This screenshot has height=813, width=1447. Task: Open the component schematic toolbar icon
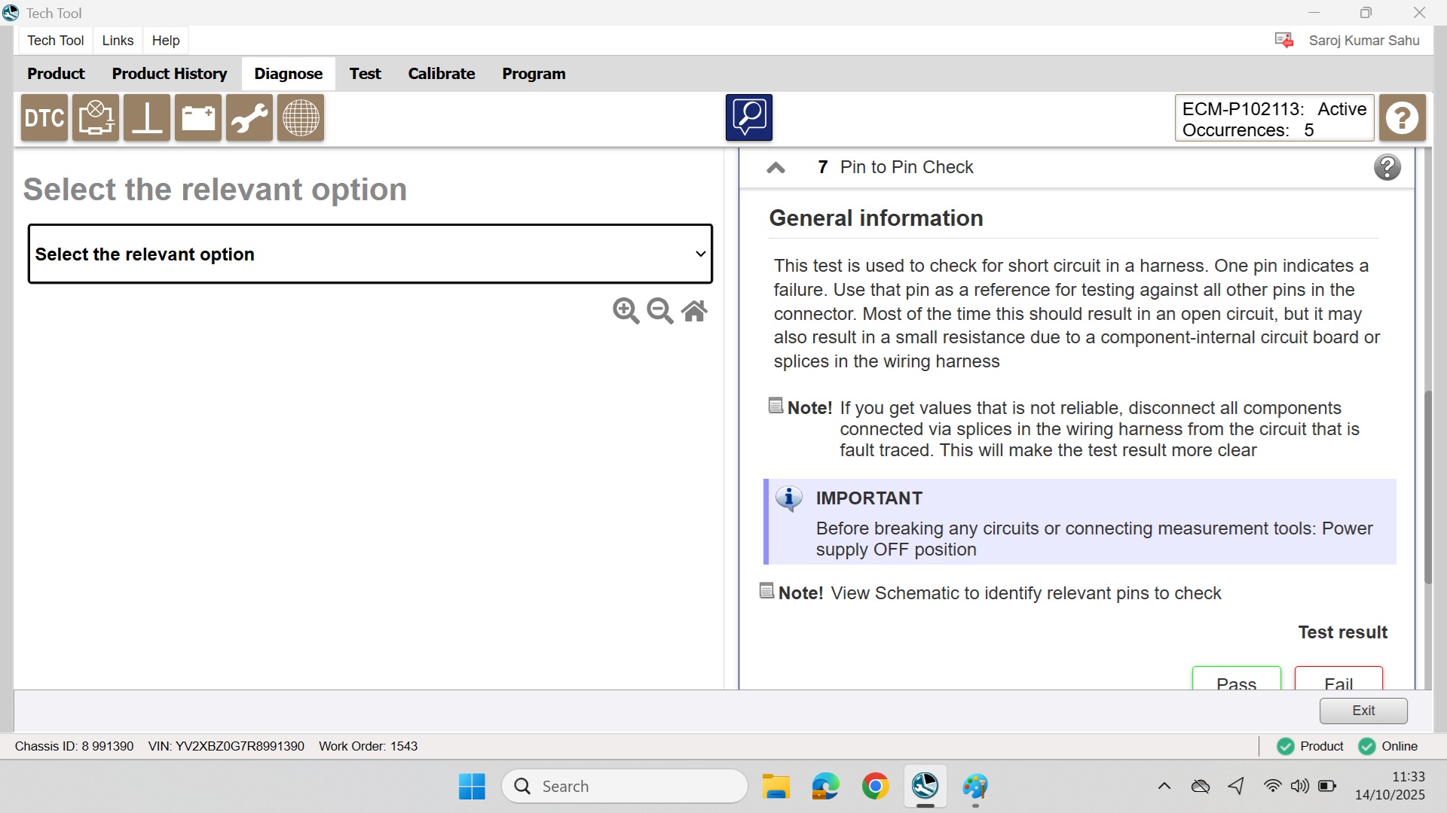click(x=96, y=118)
